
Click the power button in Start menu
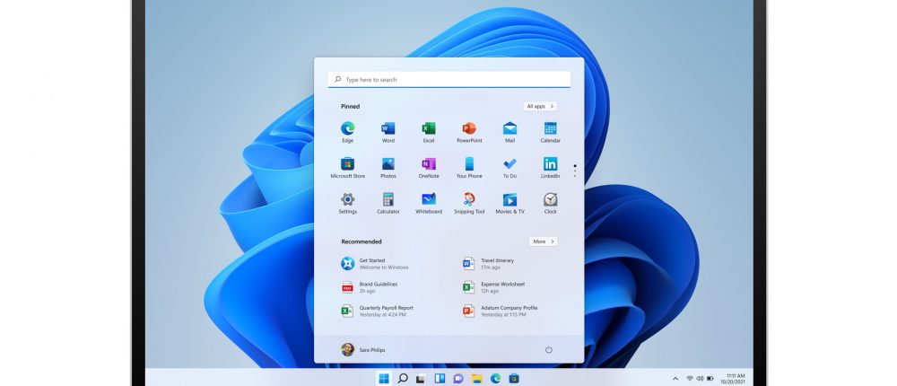click(x=549, y=349)
